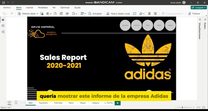This screenshot has width=208, height=111.
Task: Select the Inicio ribbon tab
Action: (19, 8)
